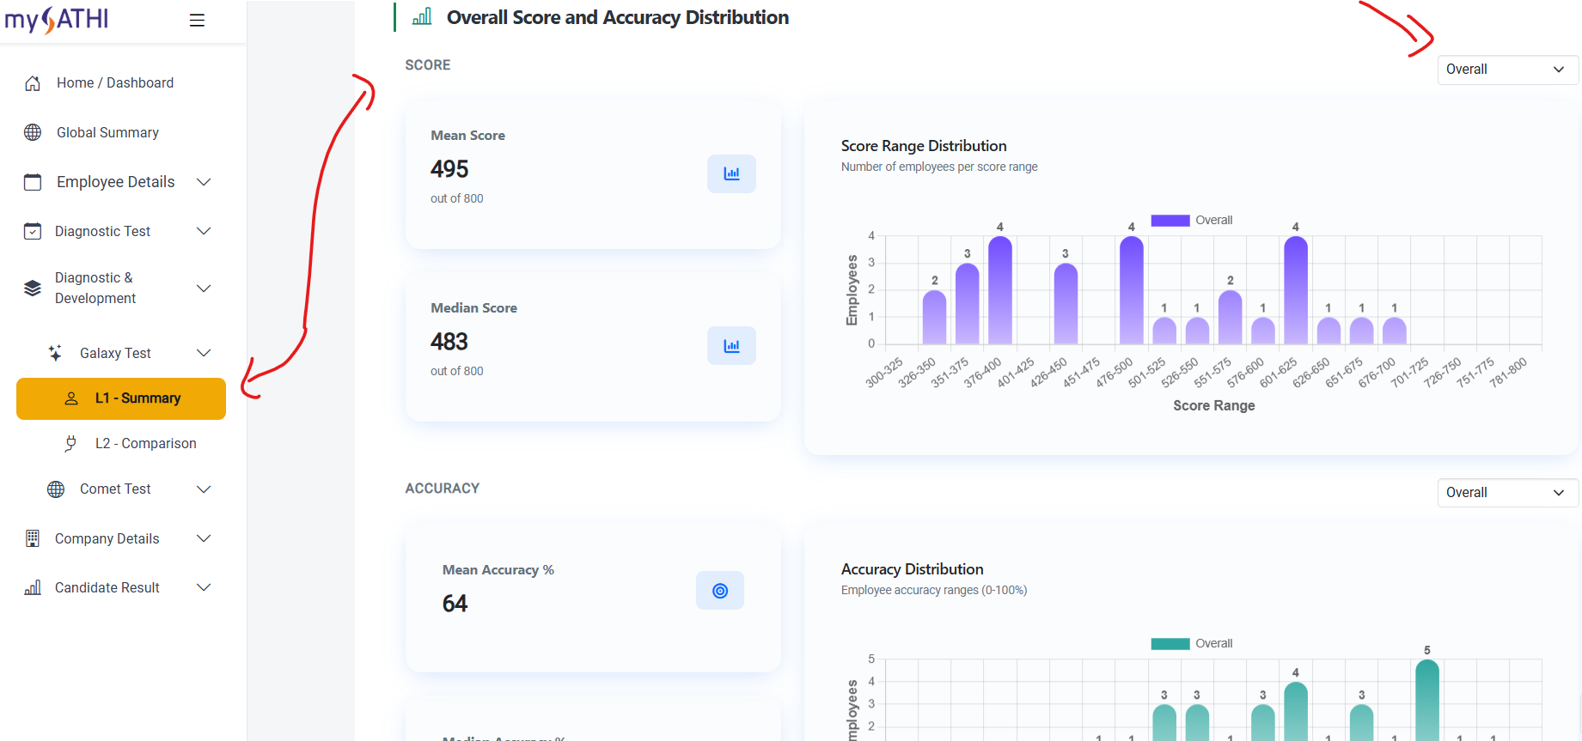The width and height of the screenshot is (1582, 741).
Task: Click the Score Range axis label
Action: click(x=1214, y=405)
